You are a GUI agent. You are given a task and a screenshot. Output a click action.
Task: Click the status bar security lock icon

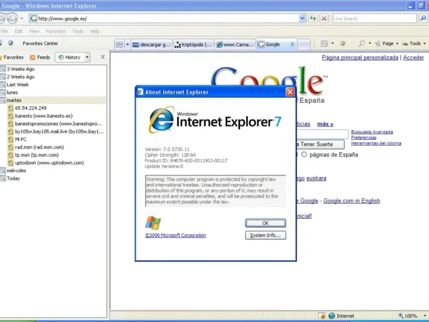tap(321, 316)
